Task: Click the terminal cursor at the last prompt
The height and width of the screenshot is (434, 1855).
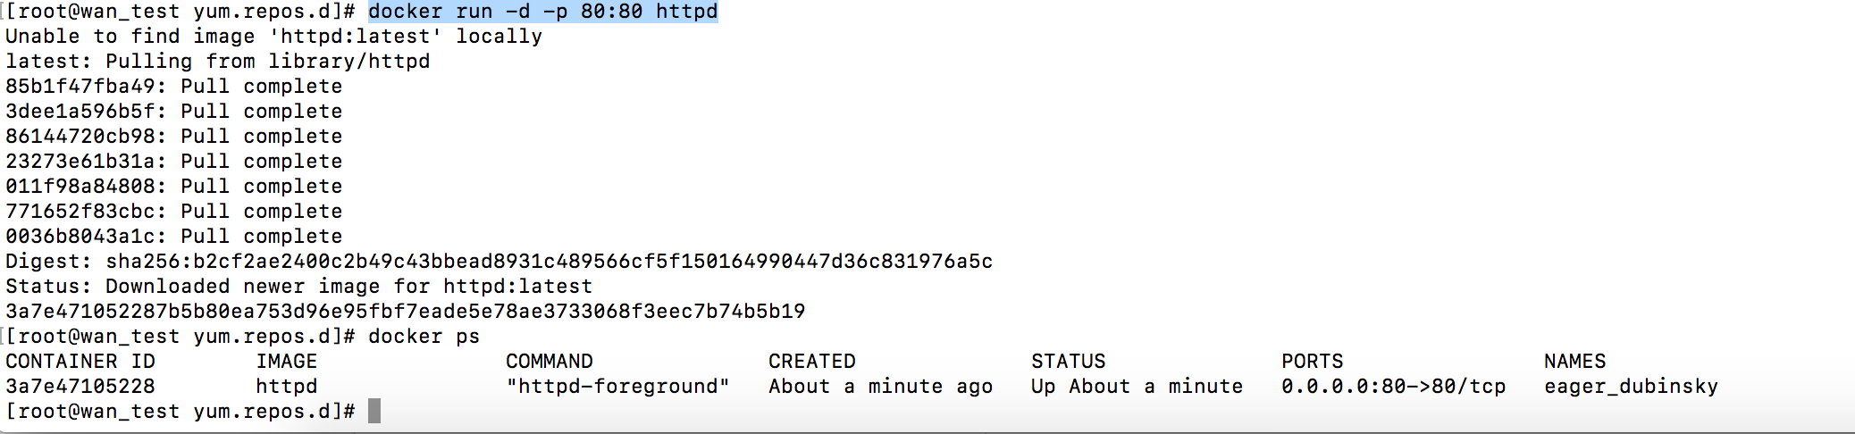Action: tap(374, 412)
